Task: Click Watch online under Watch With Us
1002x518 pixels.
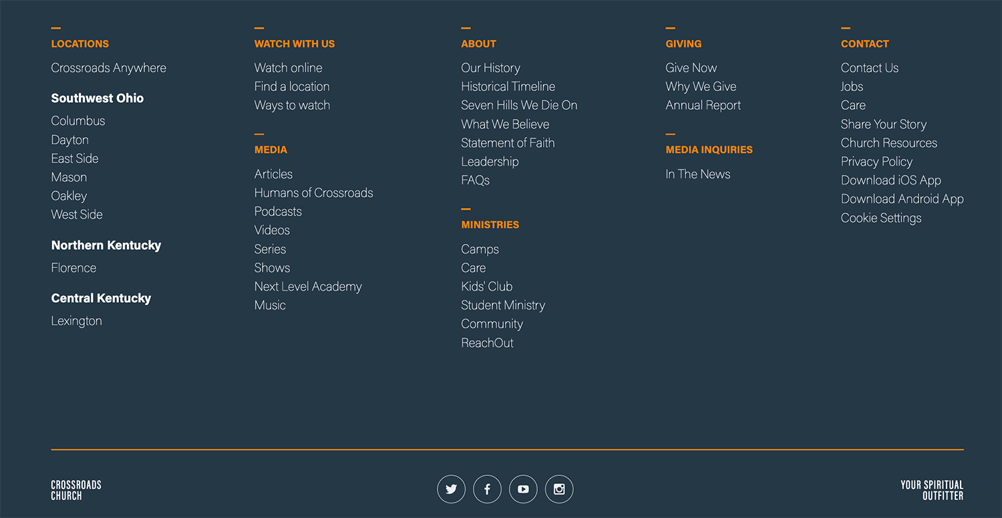Action: (x=288, y=68)
